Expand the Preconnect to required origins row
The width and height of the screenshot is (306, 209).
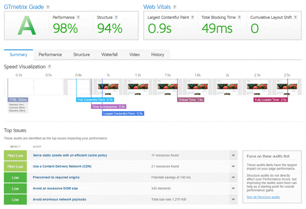tap(233, 177)
